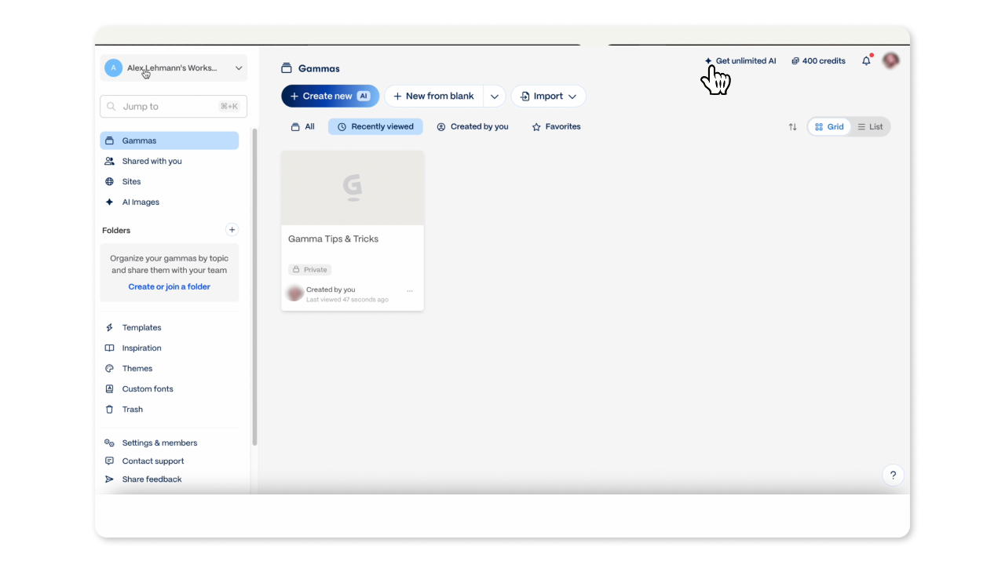Image resolution: width=1005 pixels, height=565 pixels.
Task: Switch to Grid view
Action: [x=829, y=126]
